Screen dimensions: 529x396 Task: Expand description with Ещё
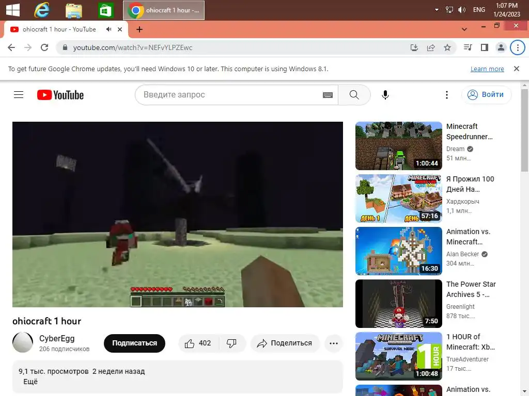point(30,382)
